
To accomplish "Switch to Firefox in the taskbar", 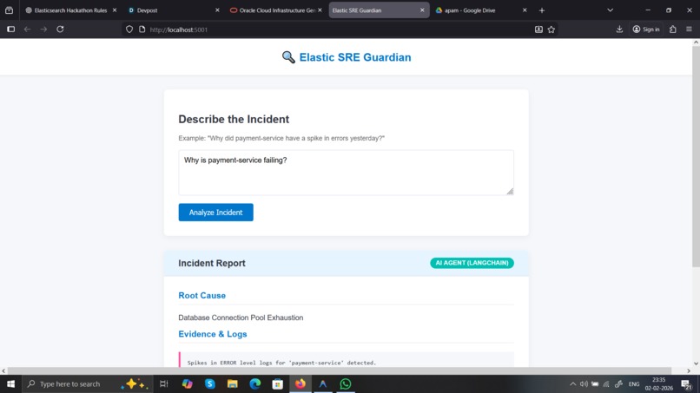I will [x=300, y=383].
